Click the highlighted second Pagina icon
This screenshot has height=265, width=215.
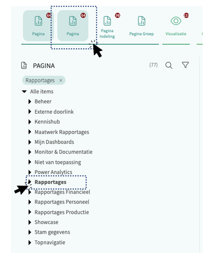(x=73, y=21)
